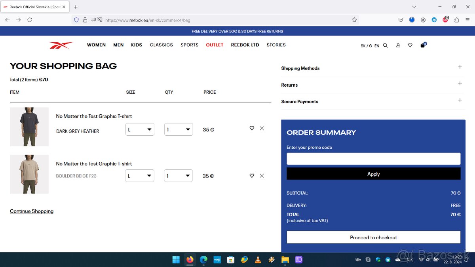
Task: Click the Reebok logo in header
Action: click(61, 45)
